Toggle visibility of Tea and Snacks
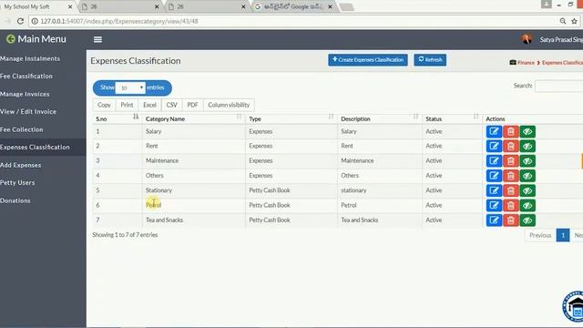583x328 pixels. click(x=527, y=220)
